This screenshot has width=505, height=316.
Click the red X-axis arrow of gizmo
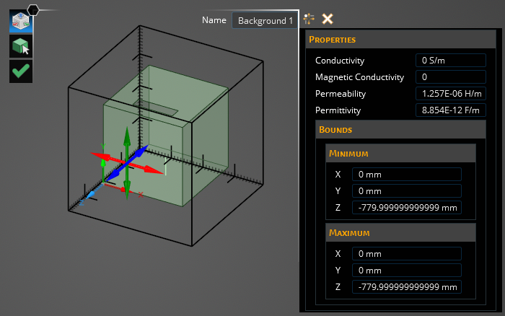coord(151,170)
